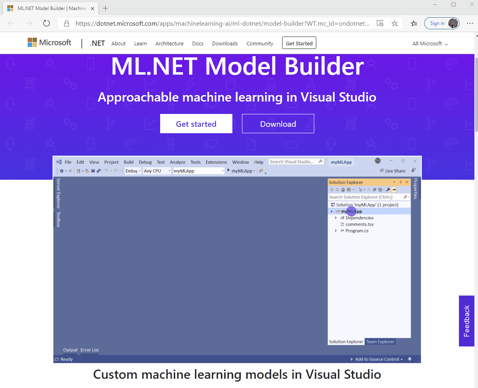Screen dimensions: 478x388
Task: Click the browser Back arrow
Action: click(11, 23)
